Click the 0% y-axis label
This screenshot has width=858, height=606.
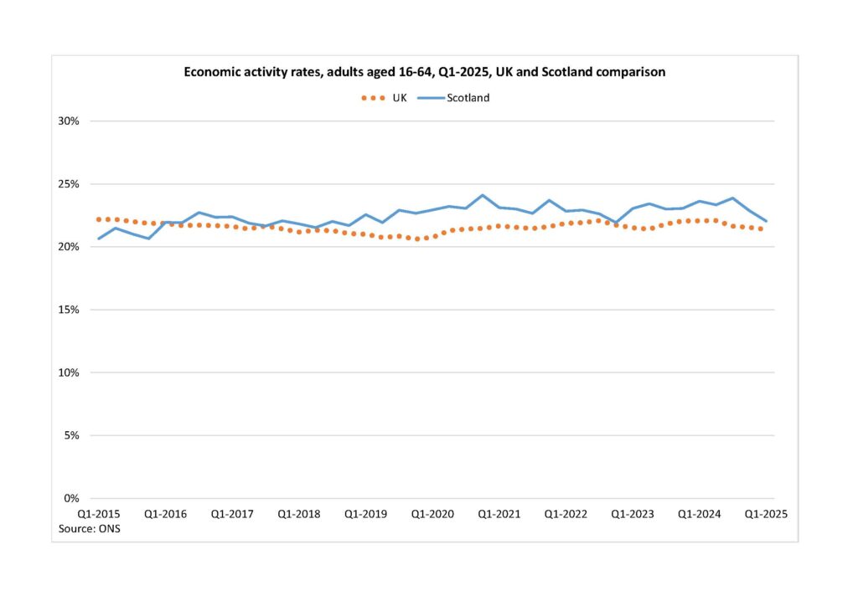[71, 498]
